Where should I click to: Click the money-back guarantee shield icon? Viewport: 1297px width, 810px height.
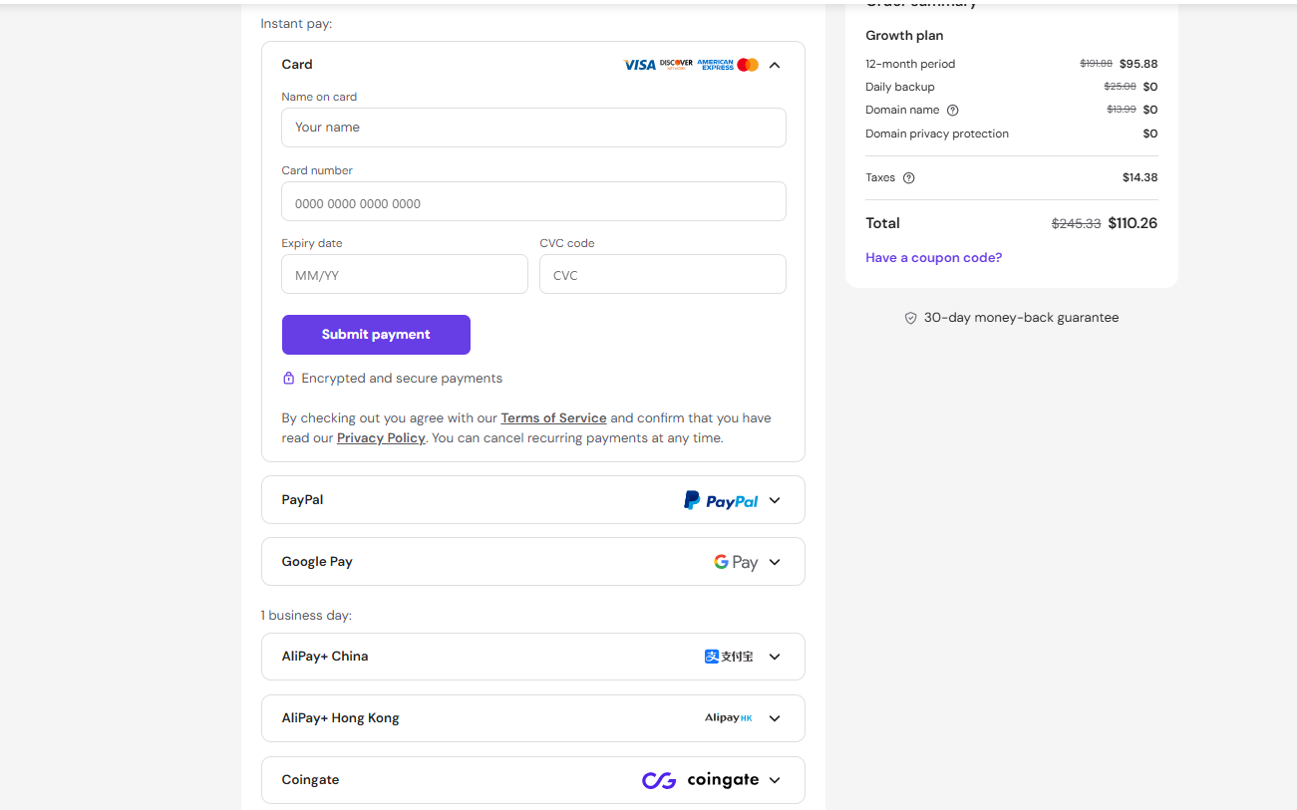tap(910, 318)
